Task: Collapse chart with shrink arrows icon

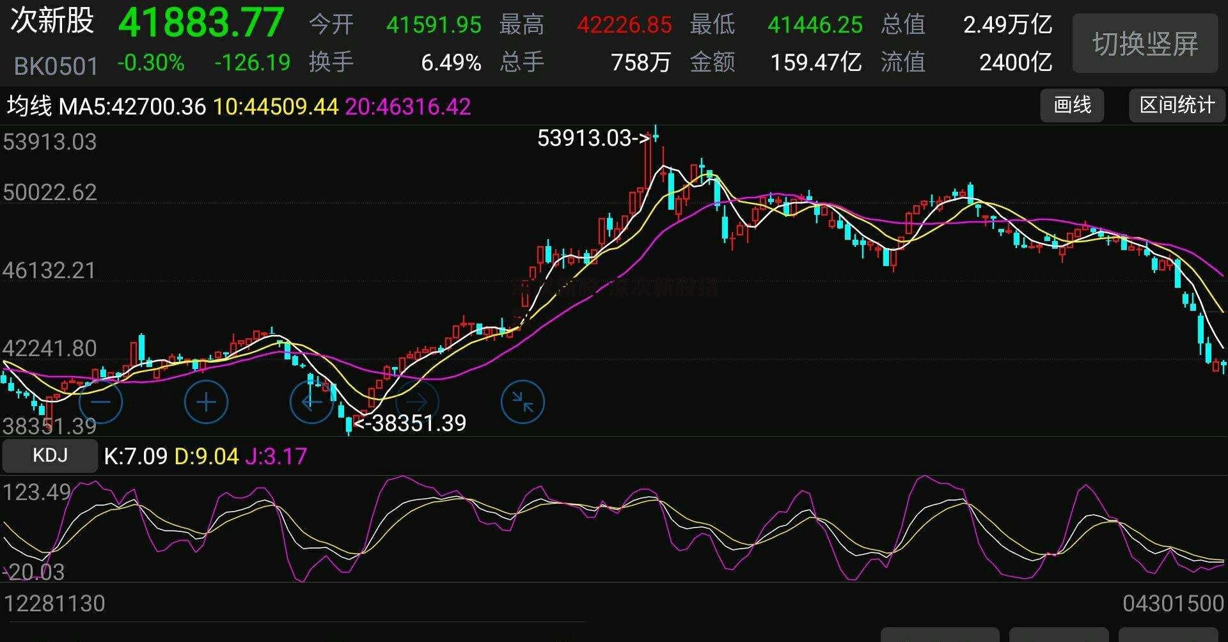Action: 523,402
